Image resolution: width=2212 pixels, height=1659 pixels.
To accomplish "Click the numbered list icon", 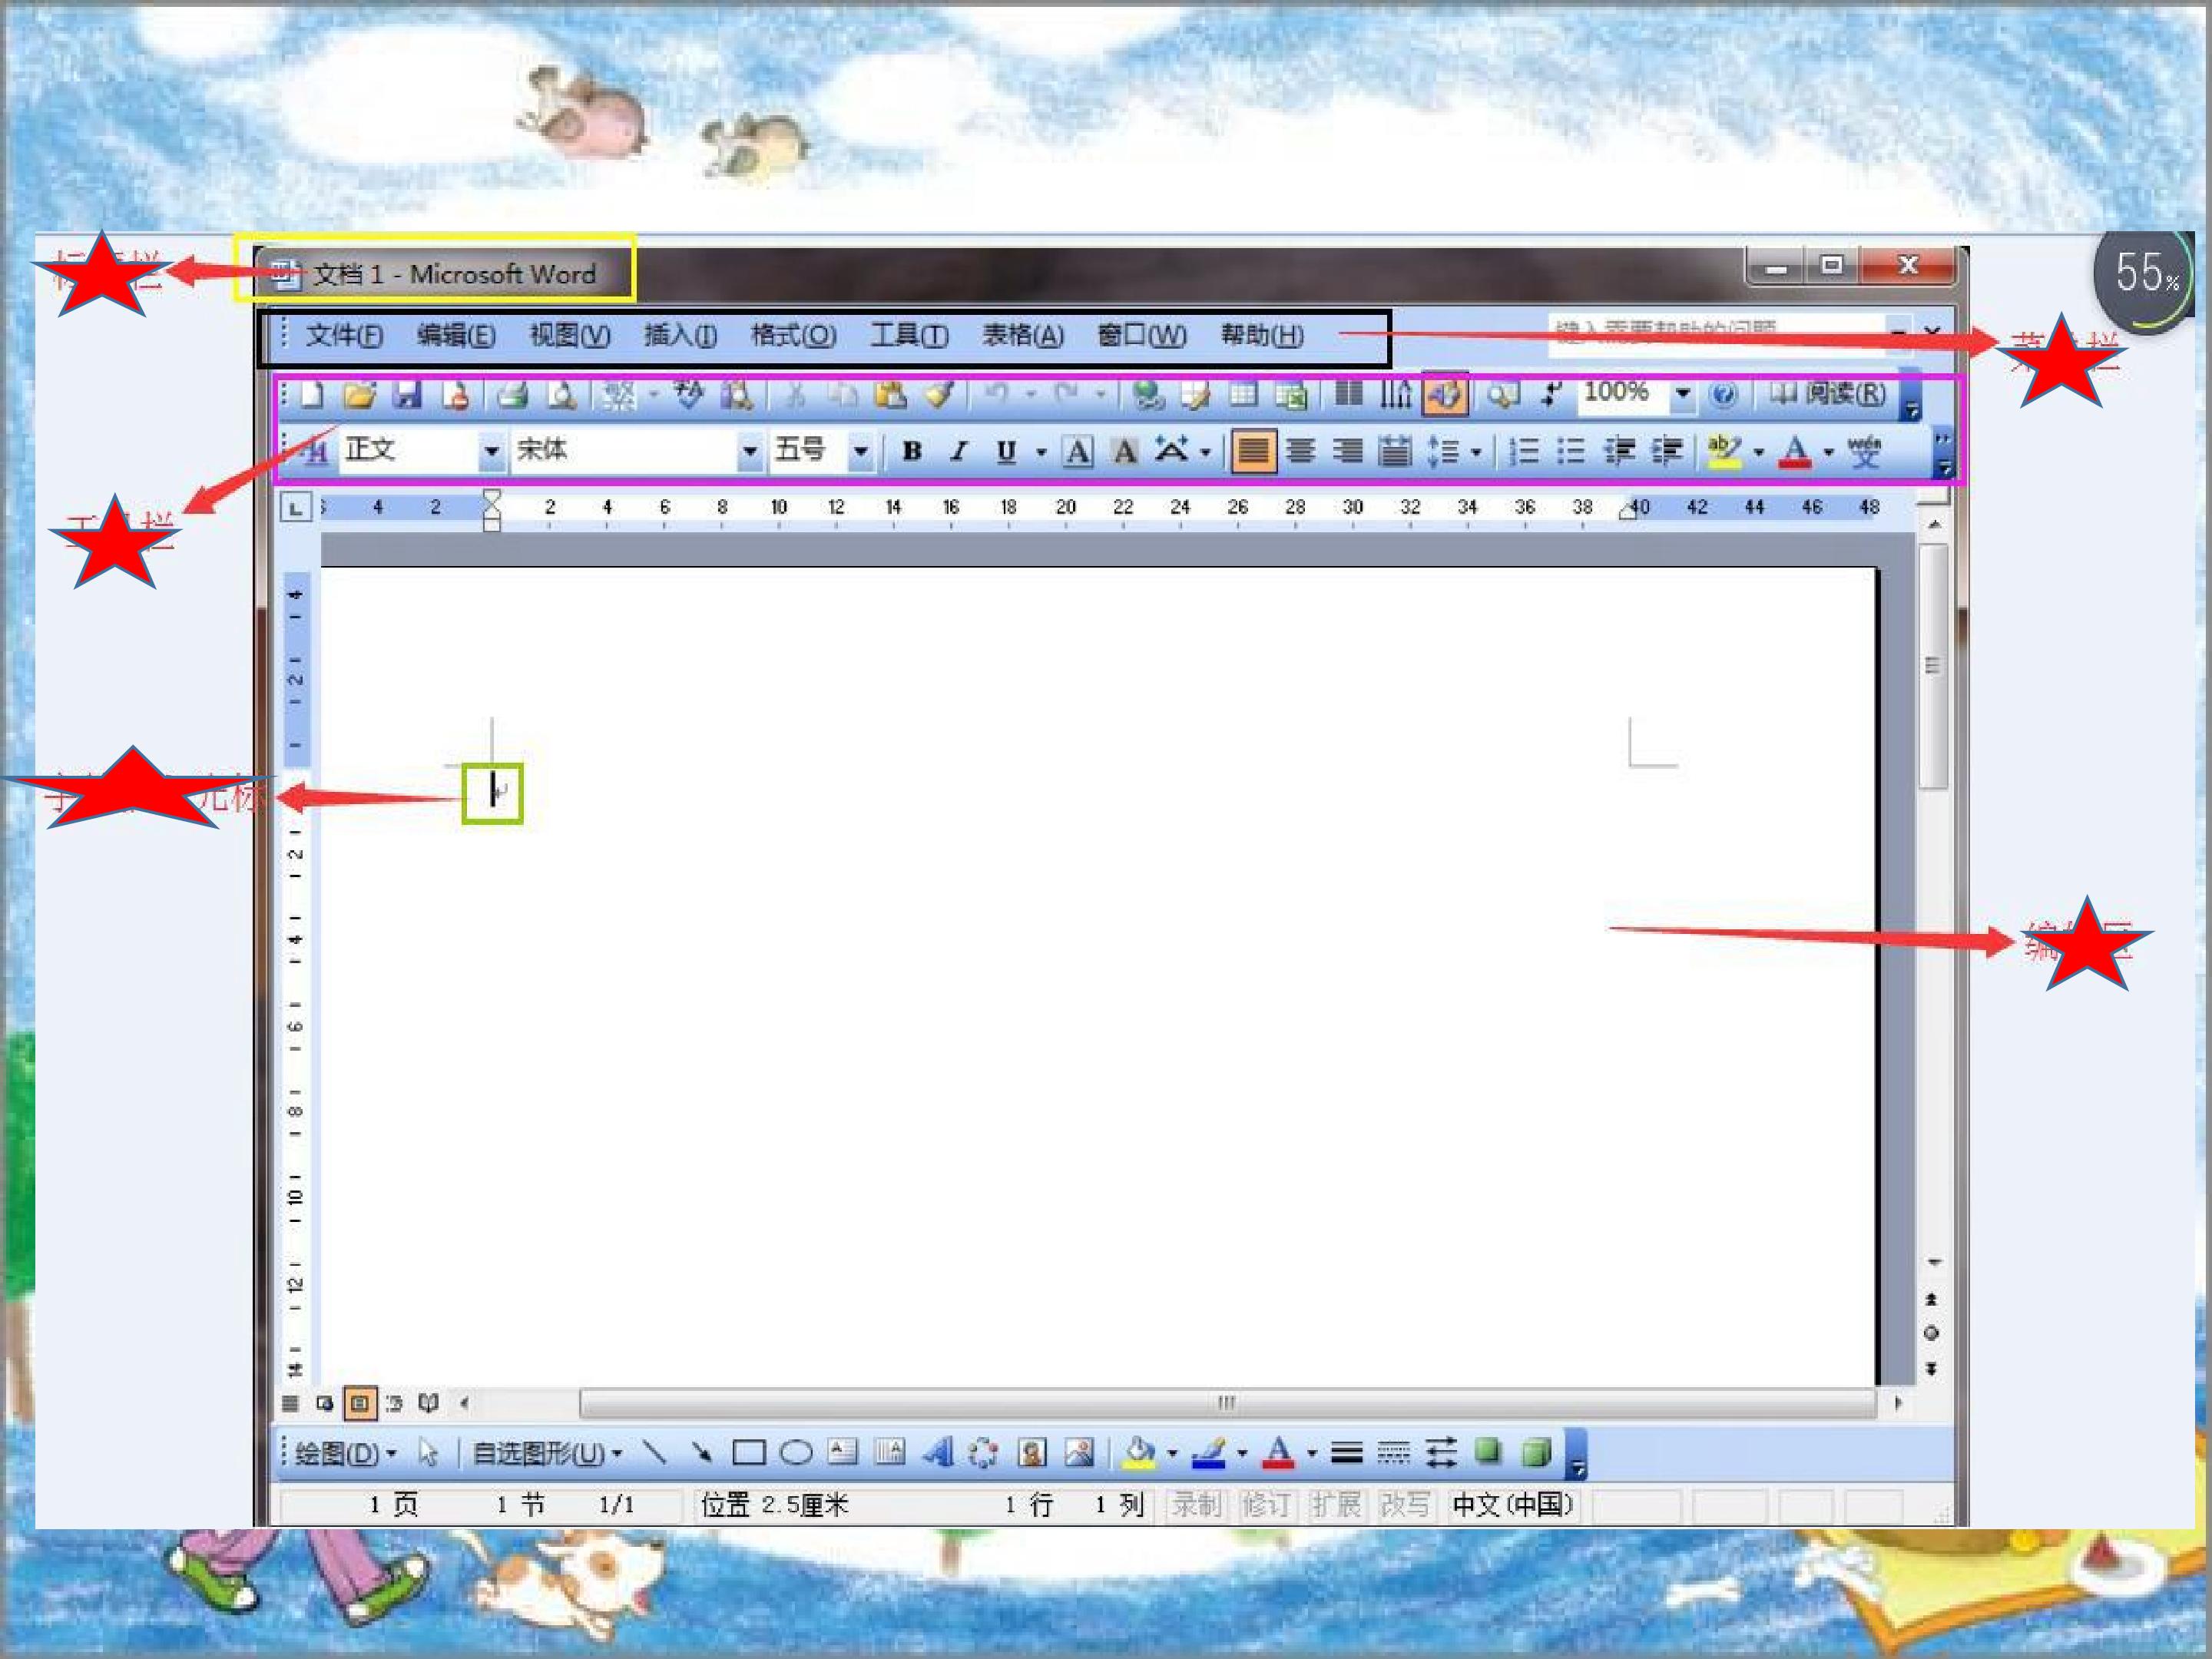I will (x=1523, y=452).
